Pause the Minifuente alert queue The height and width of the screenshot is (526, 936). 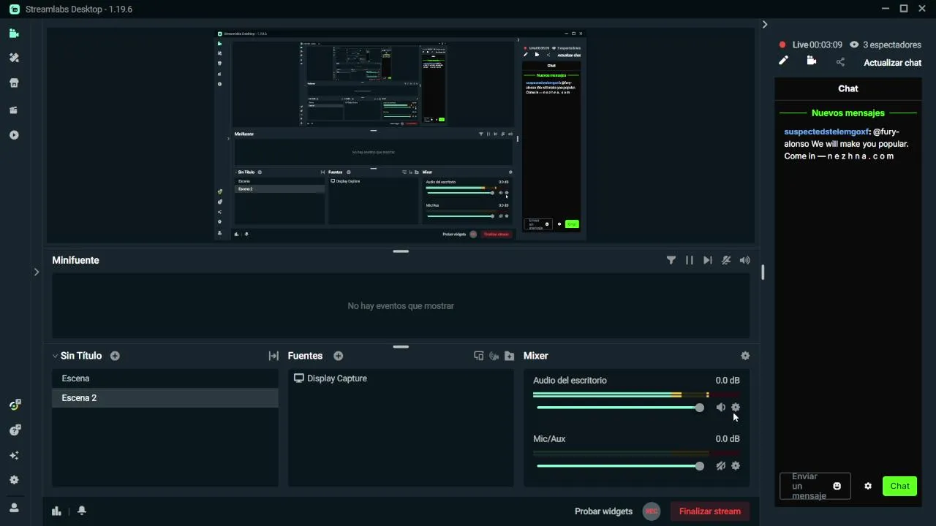(690, 260)
